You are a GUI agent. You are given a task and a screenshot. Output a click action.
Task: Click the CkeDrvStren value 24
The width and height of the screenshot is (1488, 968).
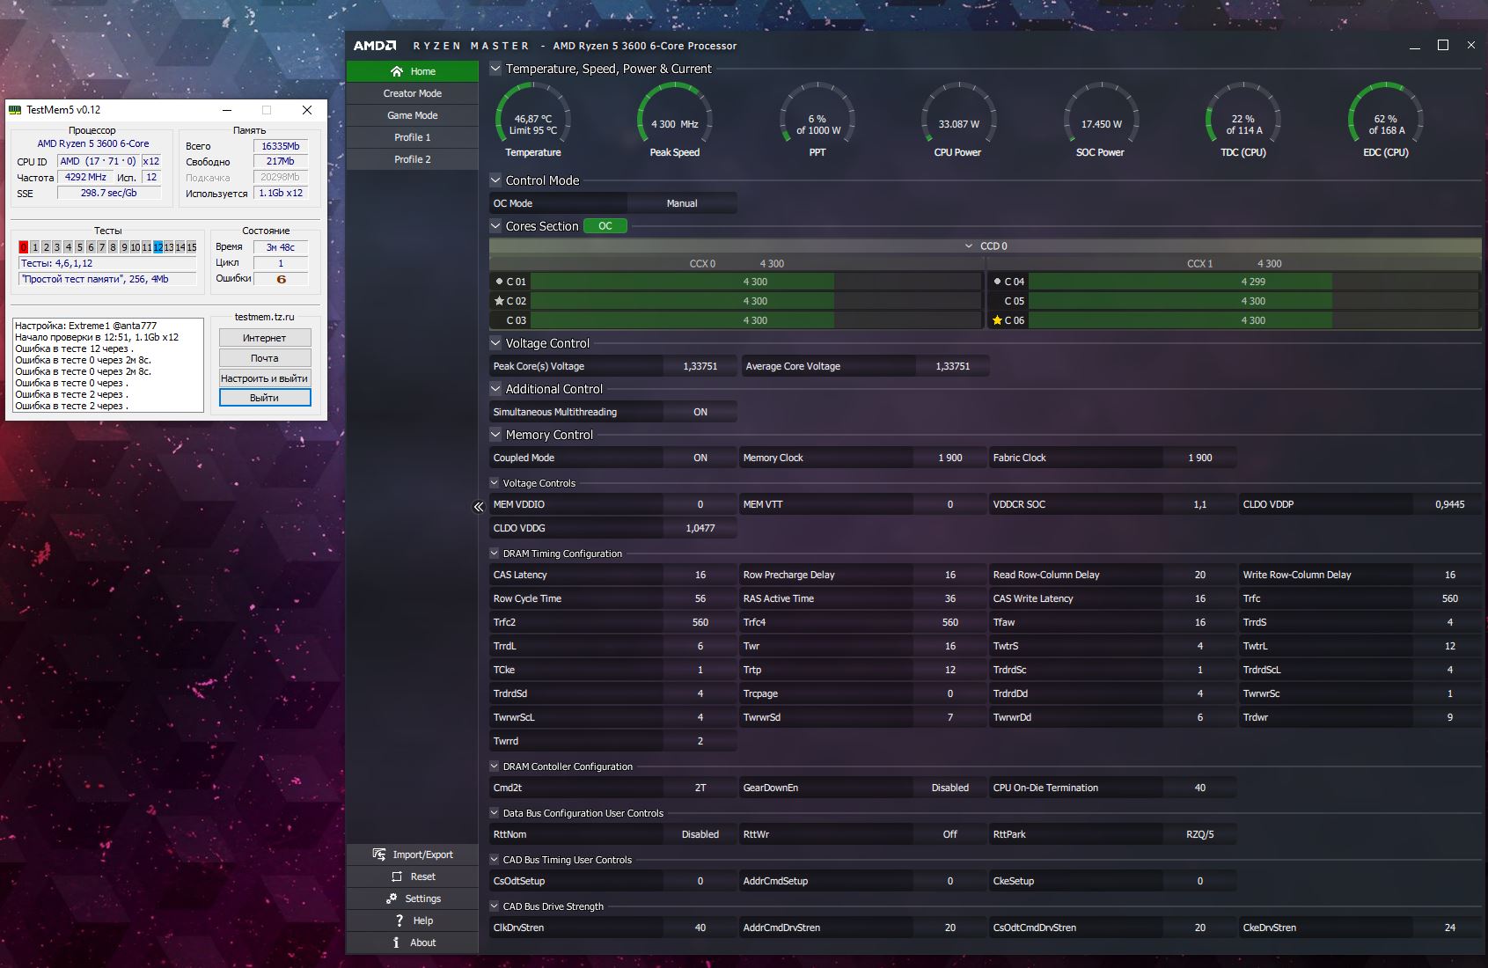[1450, 928]
